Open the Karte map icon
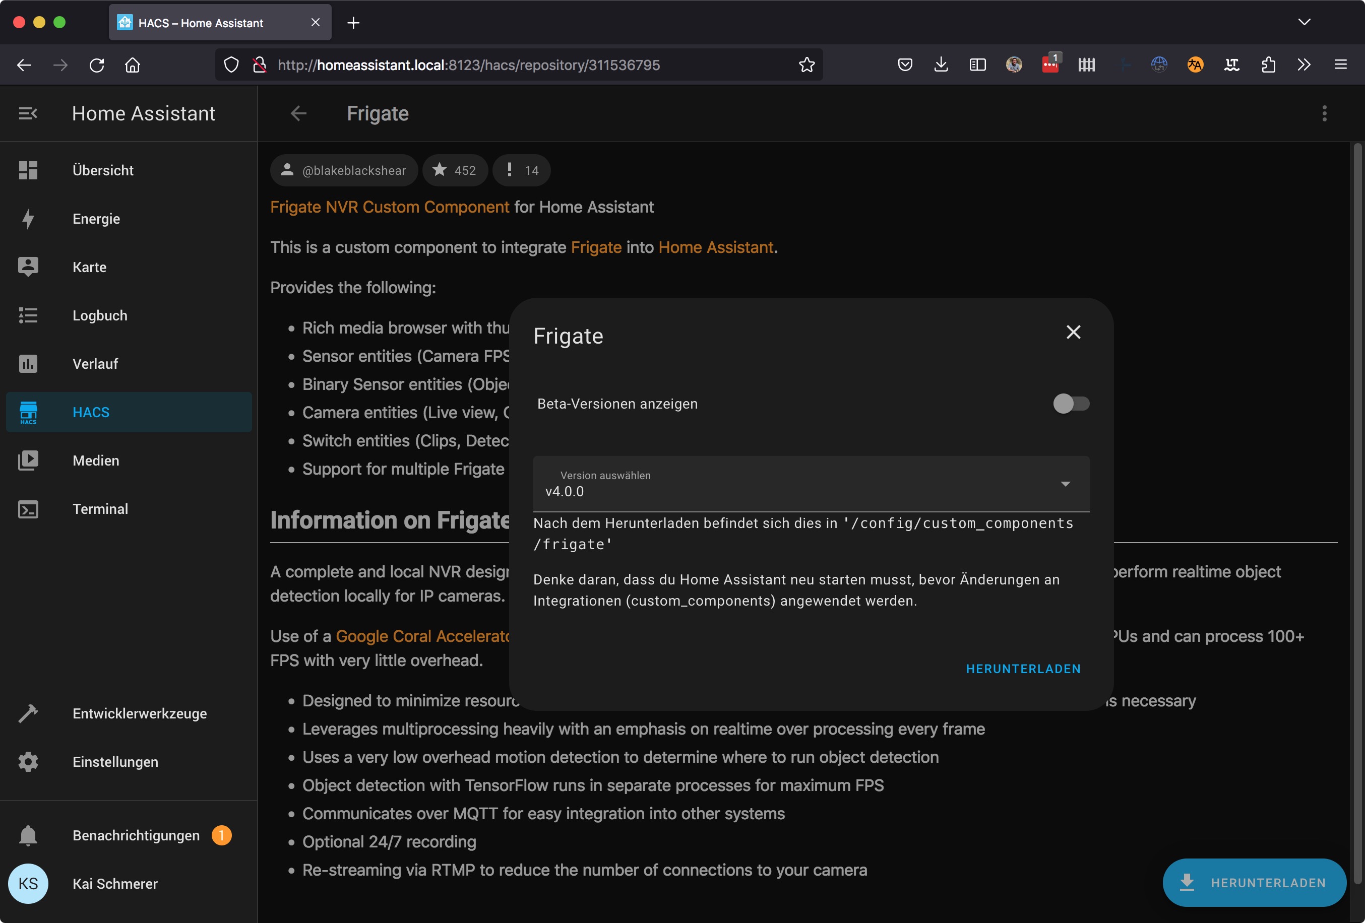This screenshot has height=923, width=1365. point(28,267)
